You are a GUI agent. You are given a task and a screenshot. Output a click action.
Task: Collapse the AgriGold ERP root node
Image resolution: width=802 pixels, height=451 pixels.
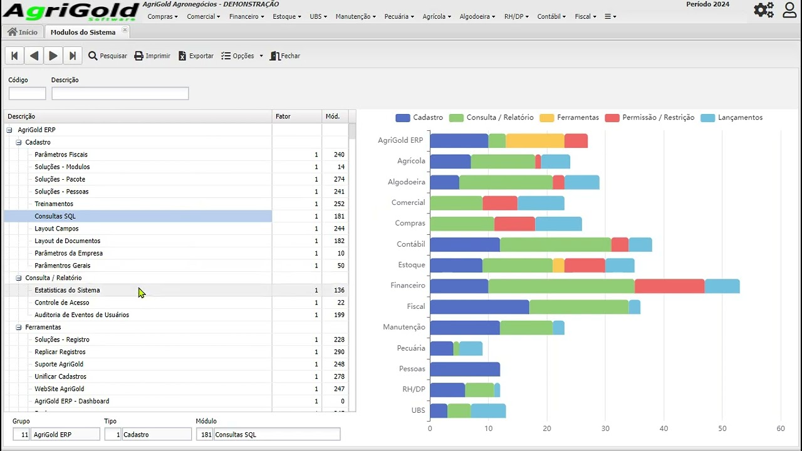click(x=9, y=130)
